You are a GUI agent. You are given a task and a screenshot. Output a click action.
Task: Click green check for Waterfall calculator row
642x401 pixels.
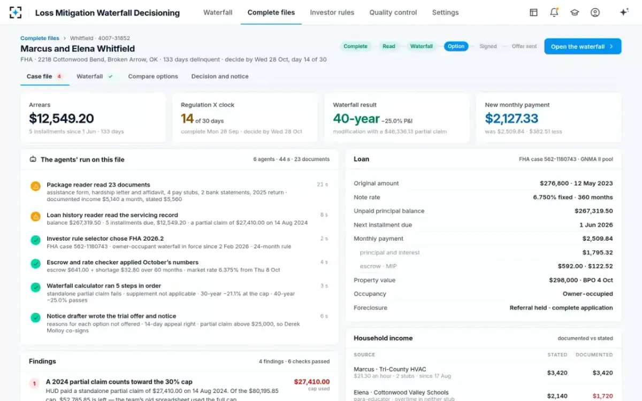coord(35,288)
